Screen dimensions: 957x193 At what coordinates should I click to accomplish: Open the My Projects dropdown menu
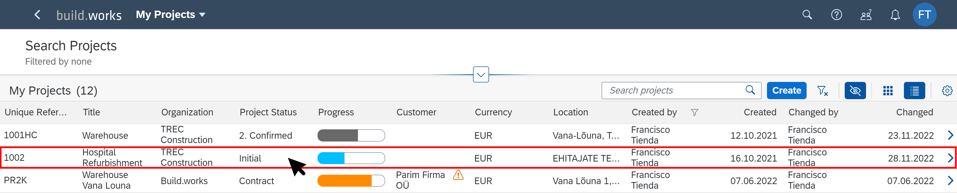tap(170, 15)
